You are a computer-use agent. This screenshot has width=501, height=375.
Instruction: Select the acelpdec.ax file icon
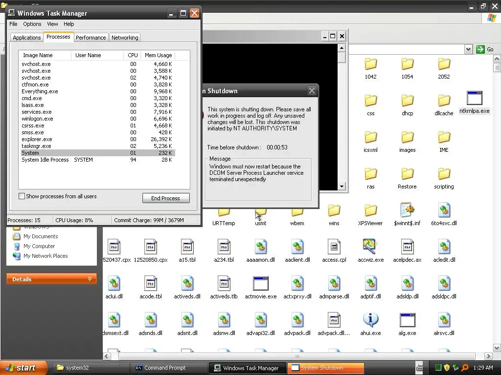pos(407,247)
